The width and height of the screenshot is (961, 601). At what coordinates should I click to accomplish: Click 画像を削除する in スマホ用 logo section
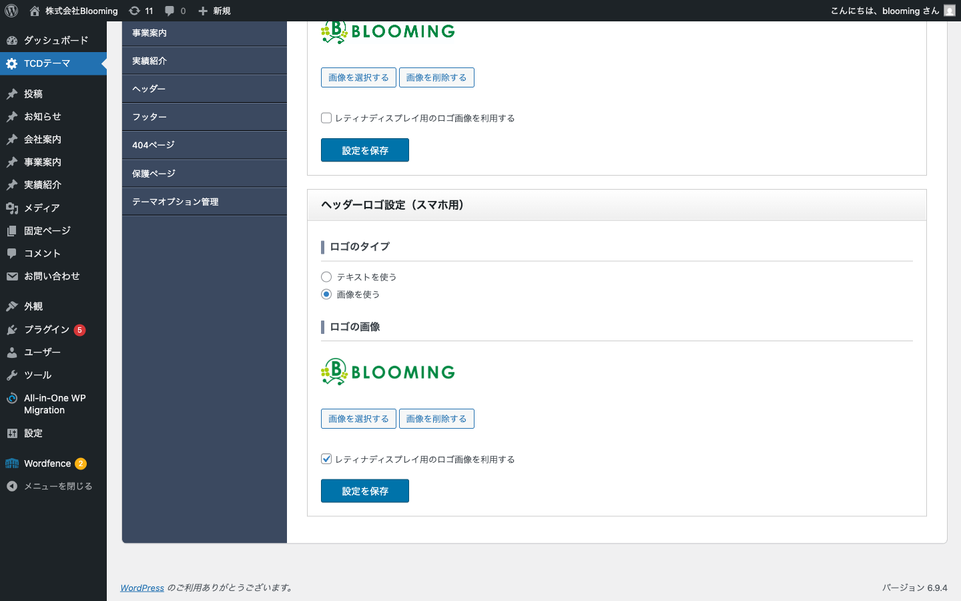tap(436, 419)
